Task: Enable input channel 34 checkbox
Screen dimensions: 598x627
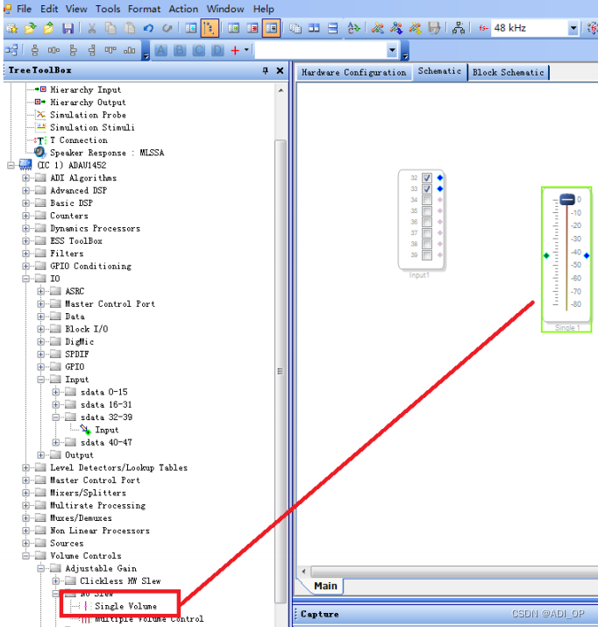Action: (x=427, y=200)
